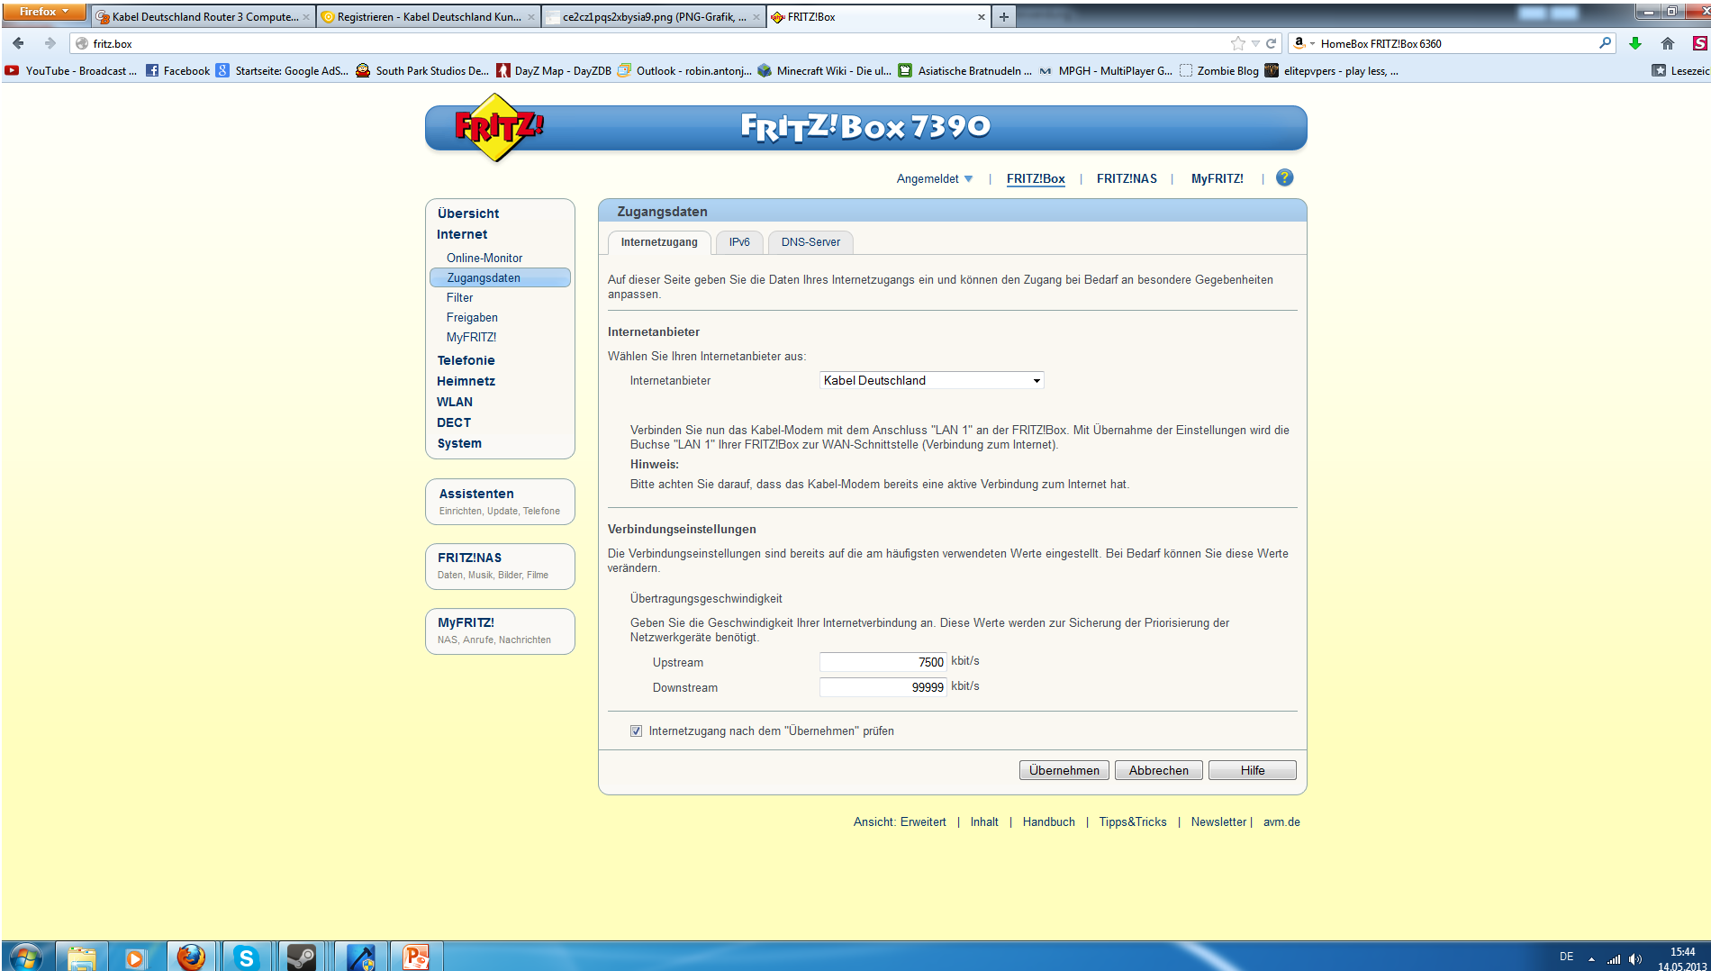Open the Firefox downloads arrow icon
Screen dimensions: 1711x971
[1635, 43]
